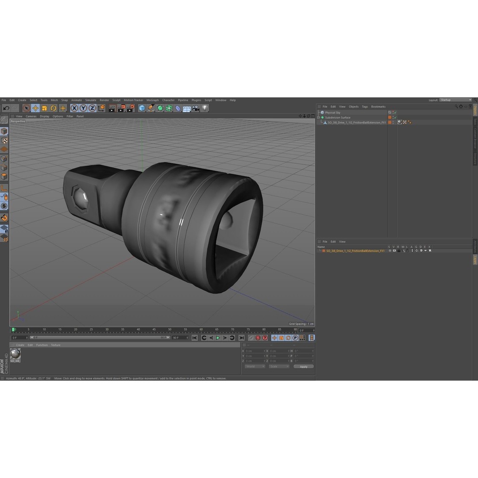The height and width of the screenshot is (478, 478).
Task: Click Render View clapperboard icon
Action: pos(112,108)
